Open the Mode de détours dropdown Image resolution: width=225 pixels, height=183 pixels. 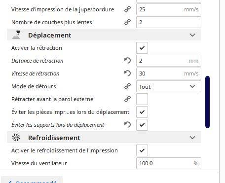point(169,86)
